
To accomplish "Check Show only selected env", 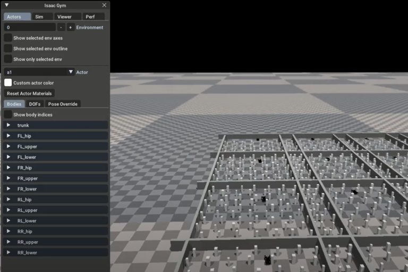I will pos(8,59).
